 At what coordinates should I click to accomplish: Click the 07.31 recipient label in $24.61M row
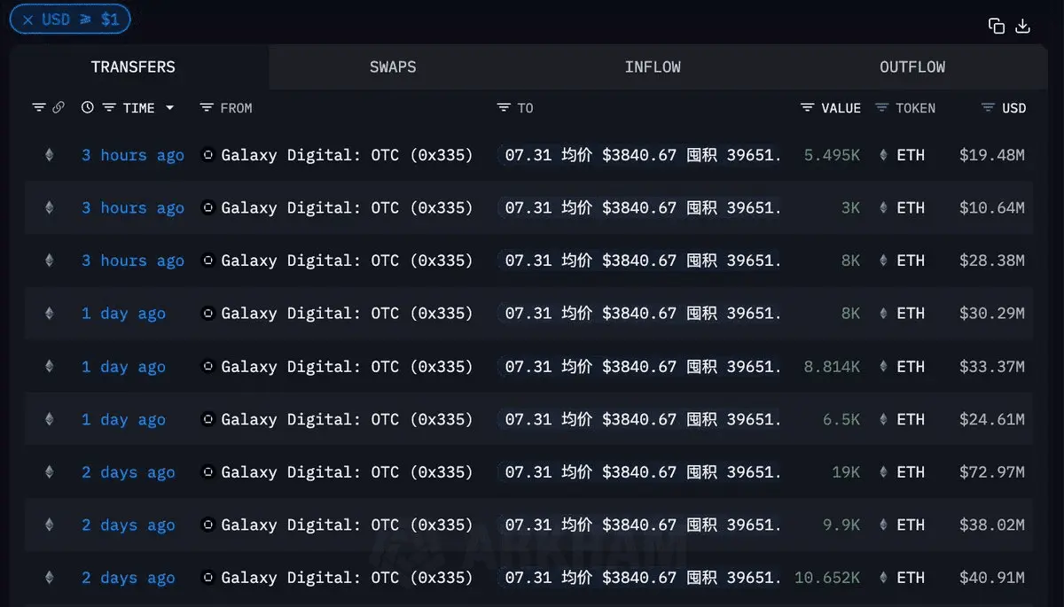point(643,419)
